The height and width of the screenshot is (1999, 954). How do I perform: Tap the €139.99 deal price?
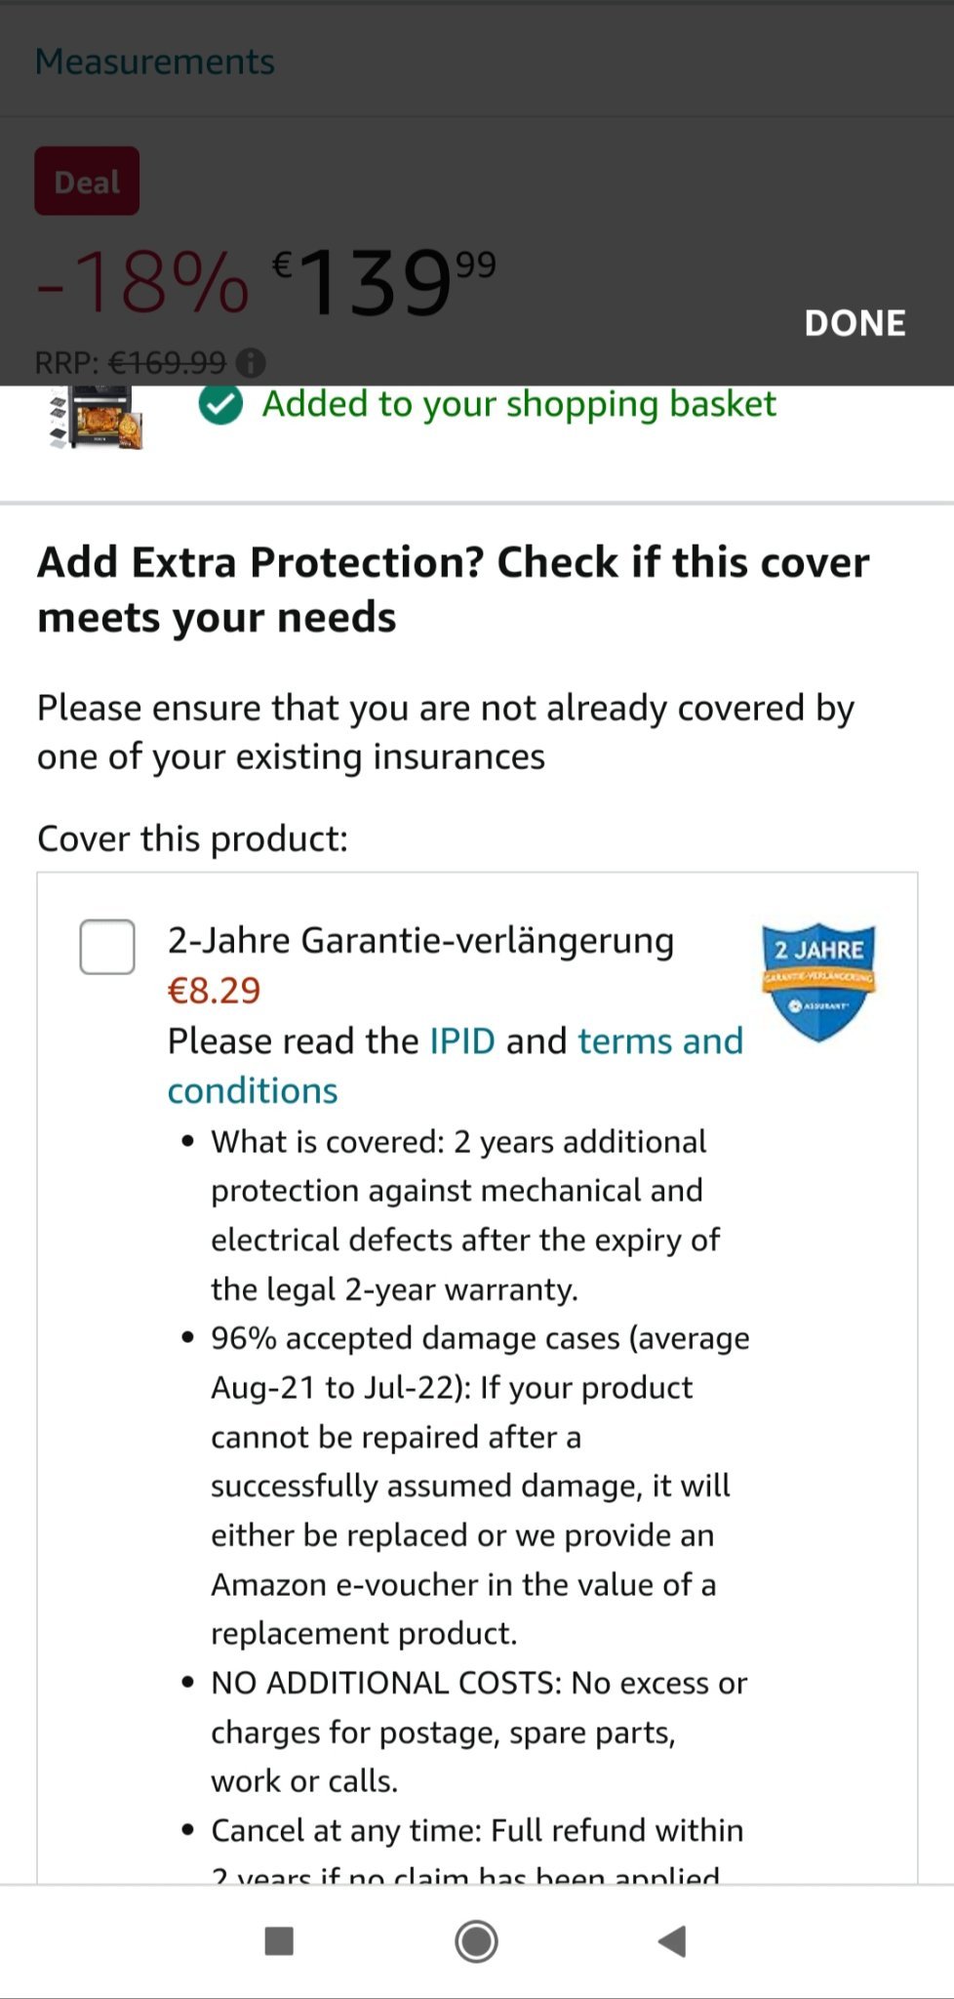point(383,283)
